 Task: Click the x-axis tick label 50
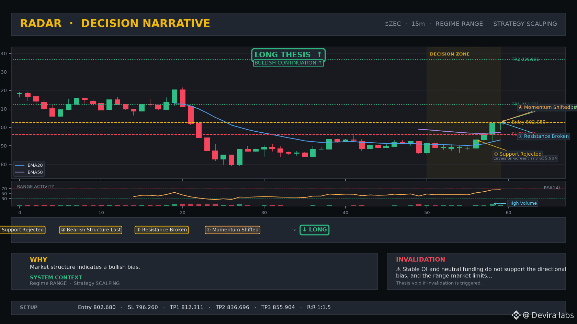[427, 213]
